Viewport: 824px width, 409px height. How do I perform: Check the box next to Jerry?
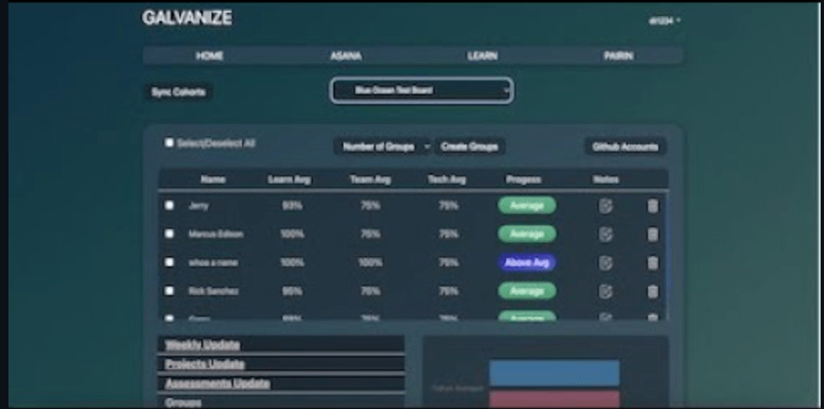coord(169,205)
